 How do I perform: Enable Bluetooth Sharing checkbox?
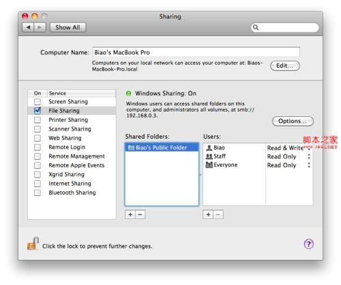(38, 192)
